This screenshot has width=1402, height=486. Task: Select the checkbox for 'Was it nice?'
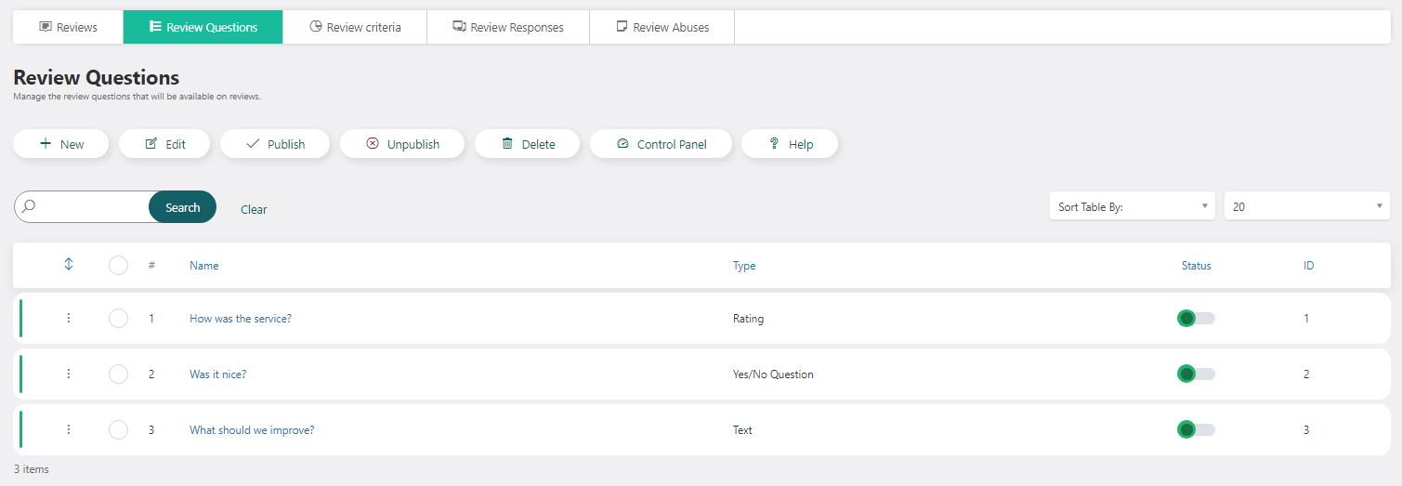pyautogui.click(x=118, y=374)
